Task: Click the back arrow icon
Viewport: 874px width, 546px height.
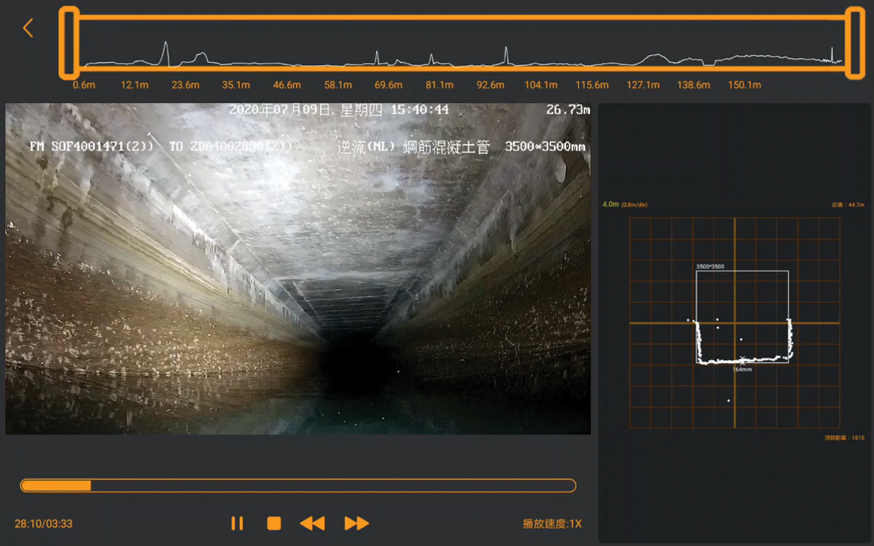Action: [x=28, y=28]
